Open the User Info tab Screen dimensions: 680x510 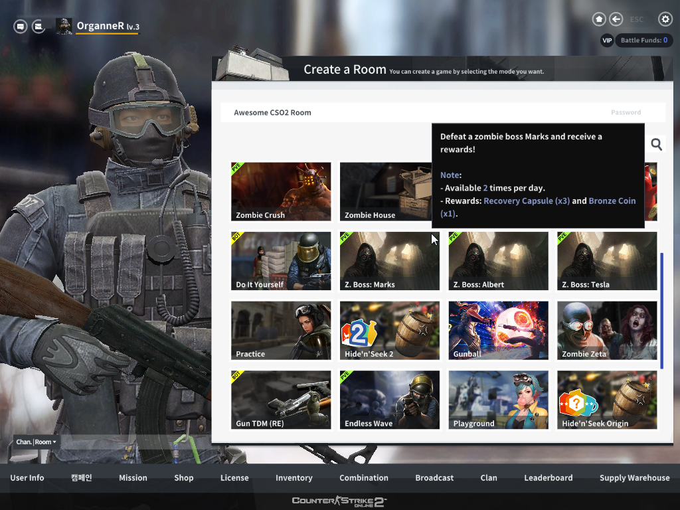pos(27,478)
